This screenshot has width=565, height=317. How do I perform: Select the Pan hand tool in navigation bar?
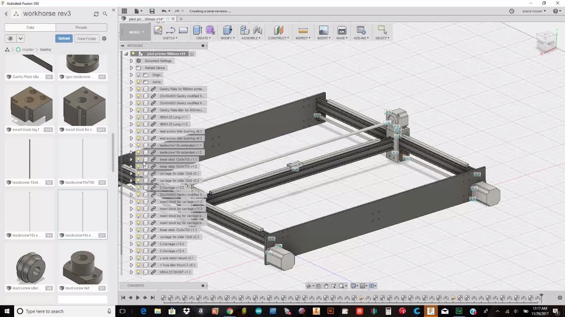(326, 286)
